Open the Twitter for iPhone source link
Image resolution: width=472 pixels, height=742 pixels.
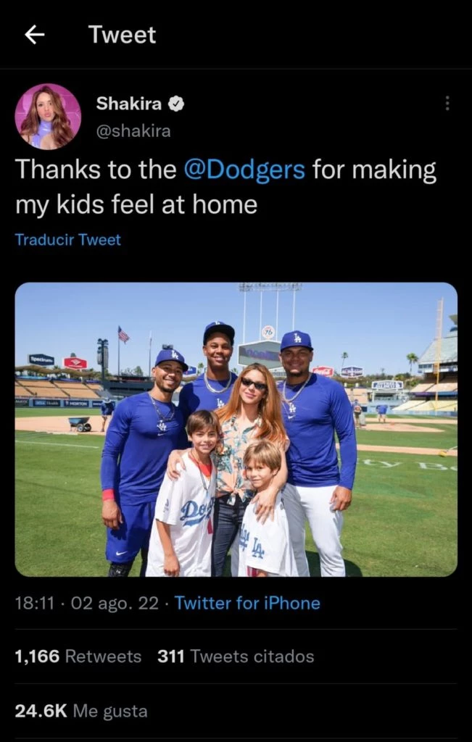tap(247, 603)
